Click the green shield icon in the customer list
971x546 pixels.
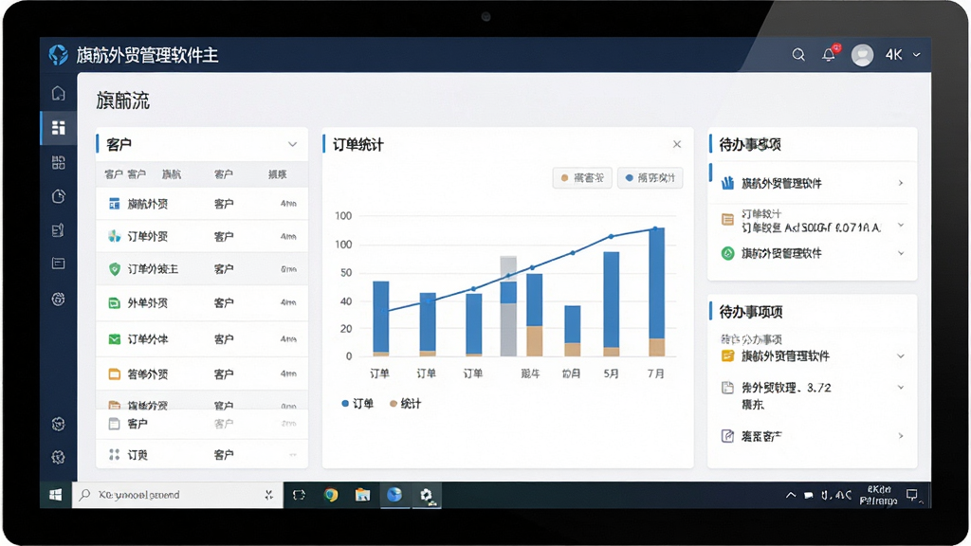click(114, 269)
